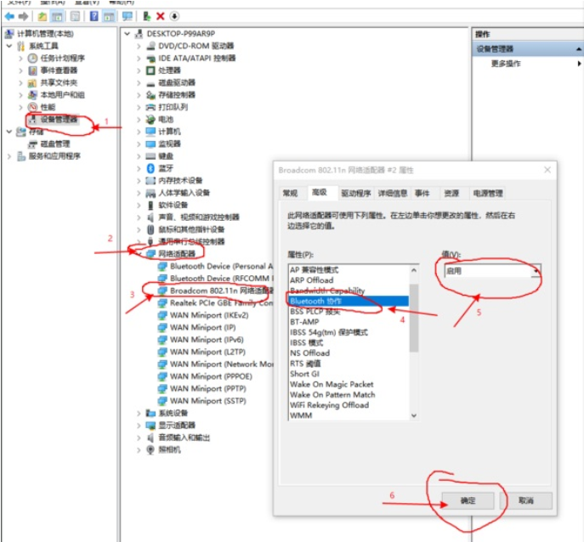
Task: Click the property list scrollbar thumb
Action: pyautogui.click(x=414, y=318)
